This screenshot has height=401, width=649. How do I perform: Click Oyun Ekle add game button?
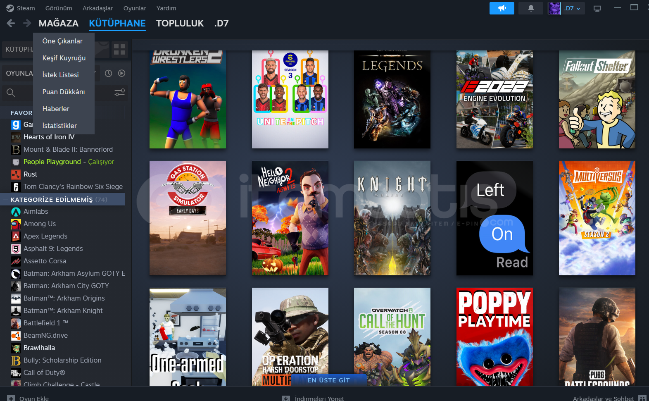point(28,398)
